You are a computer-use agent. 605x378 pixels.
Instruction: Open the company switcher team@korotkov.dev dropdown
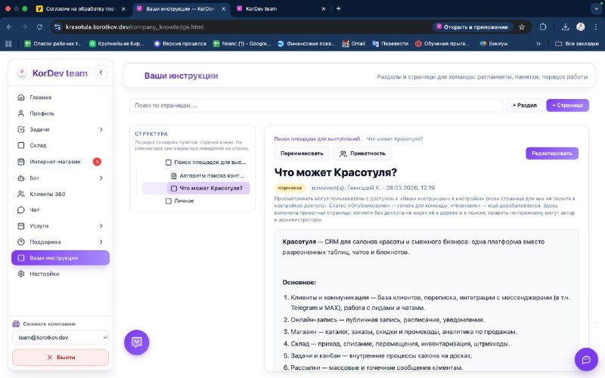60,337
